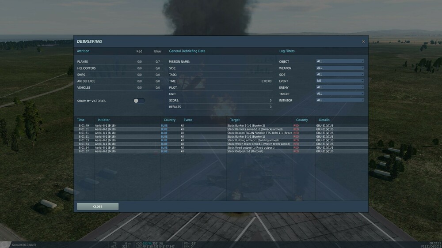Select the Static Outpost-1-1 row
This screenshot has width=442, height=248.
tap(221, 151)
